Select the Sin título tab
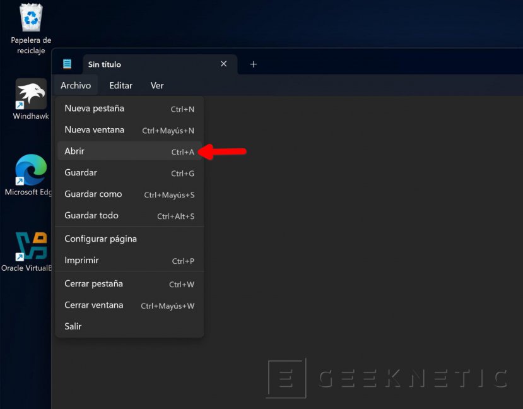Screen dimensions: 523x409 (x=145, y=64)
